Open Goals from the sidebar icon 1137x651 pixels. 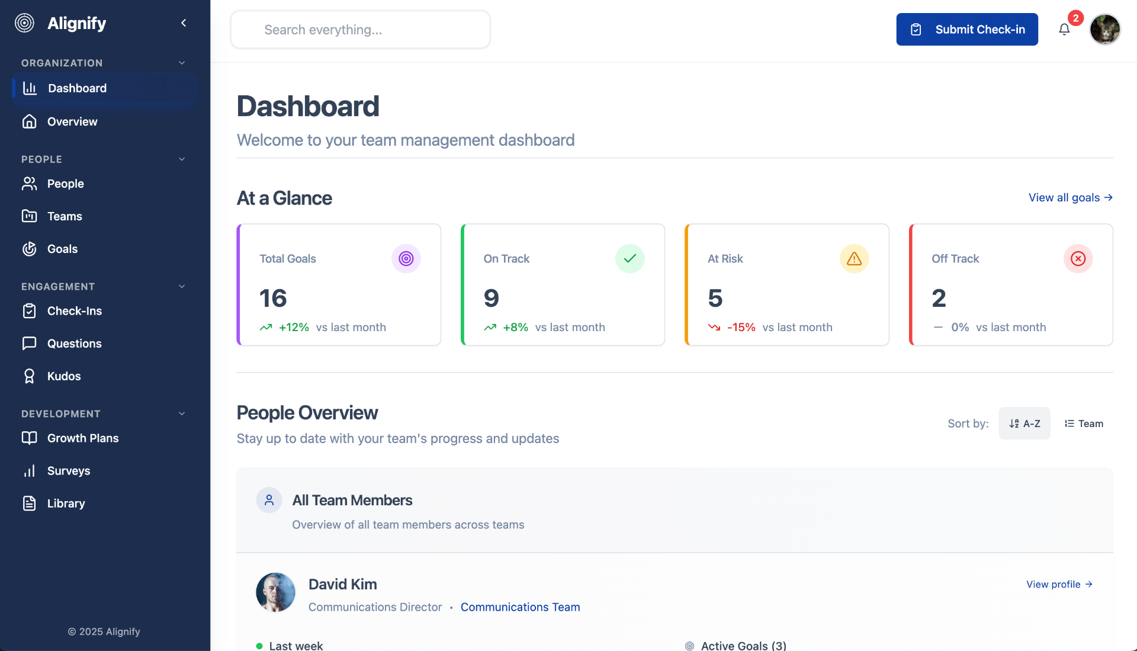tap(30, 249)
